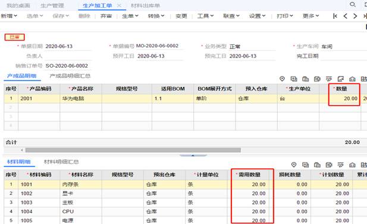Click the 单据日期 field showing 2020-06-13
Viewport: 367px width, 224px height.
point(68,46)
